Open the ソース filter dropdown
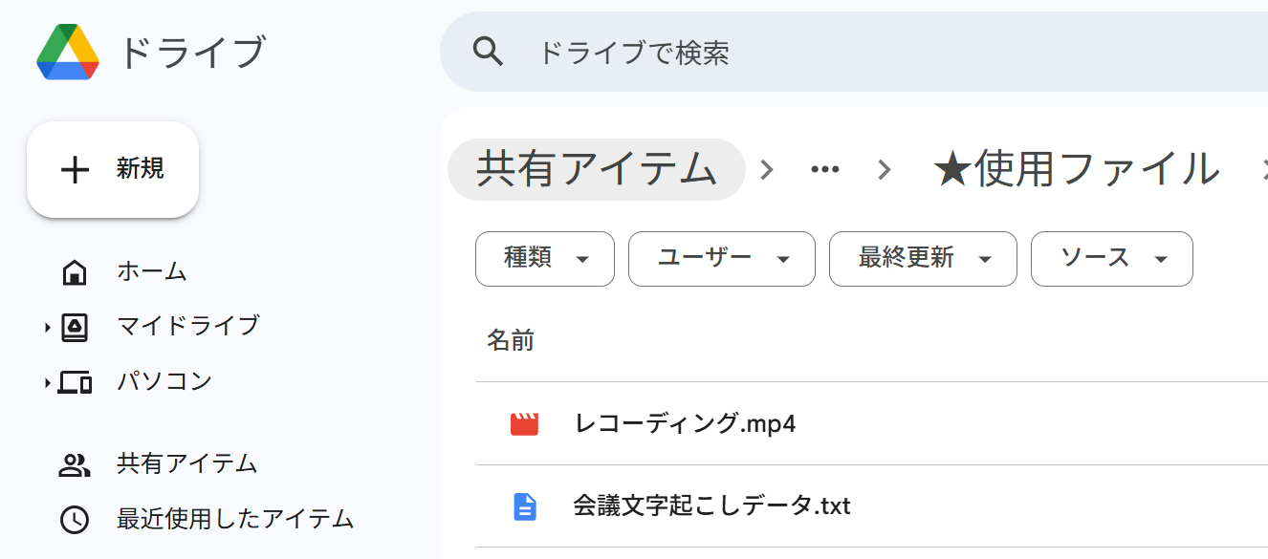 pyautogui.click(x=1112, y=258)
